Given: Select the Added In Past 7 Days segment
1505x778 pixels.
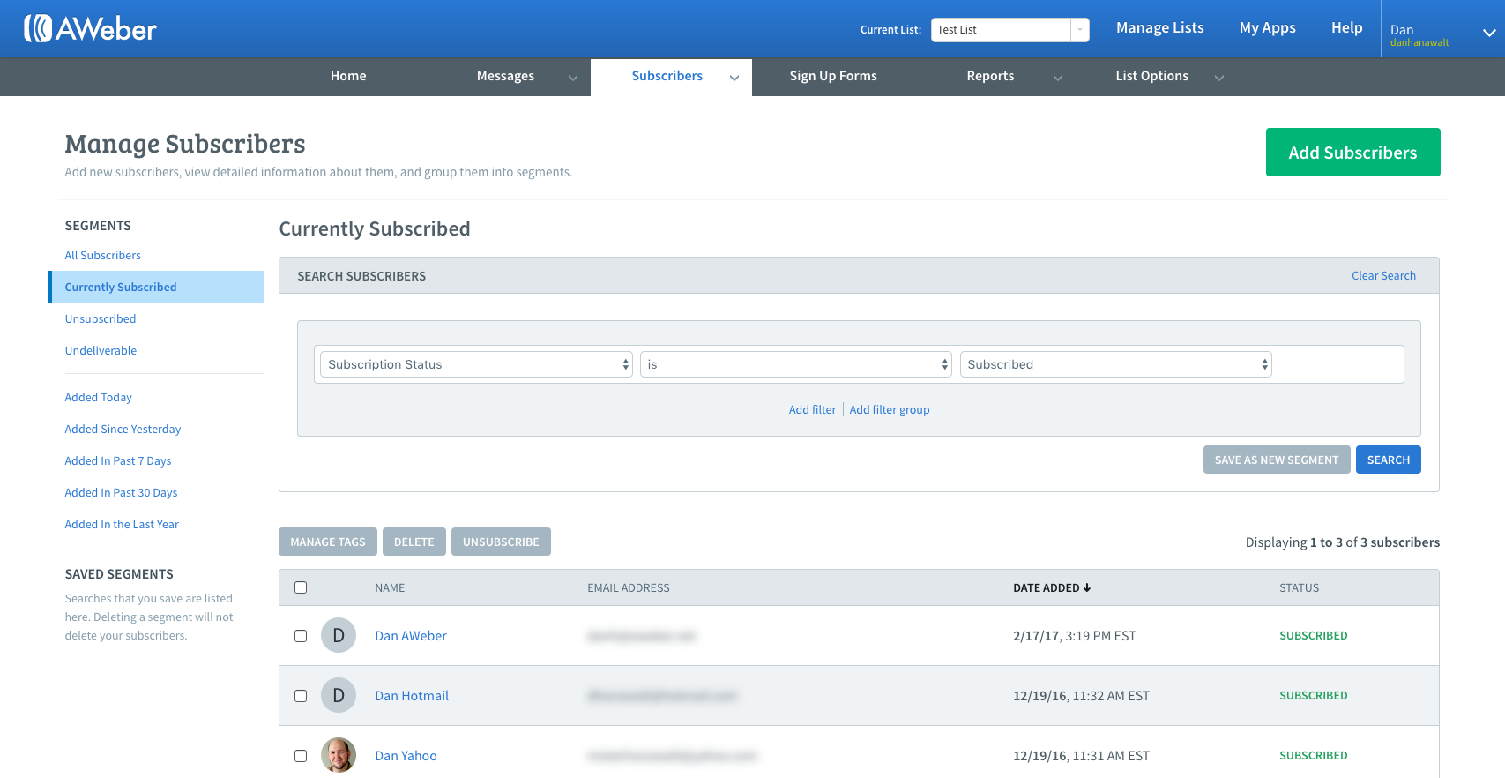Looking at the screenshot, I should click(118, 461).
